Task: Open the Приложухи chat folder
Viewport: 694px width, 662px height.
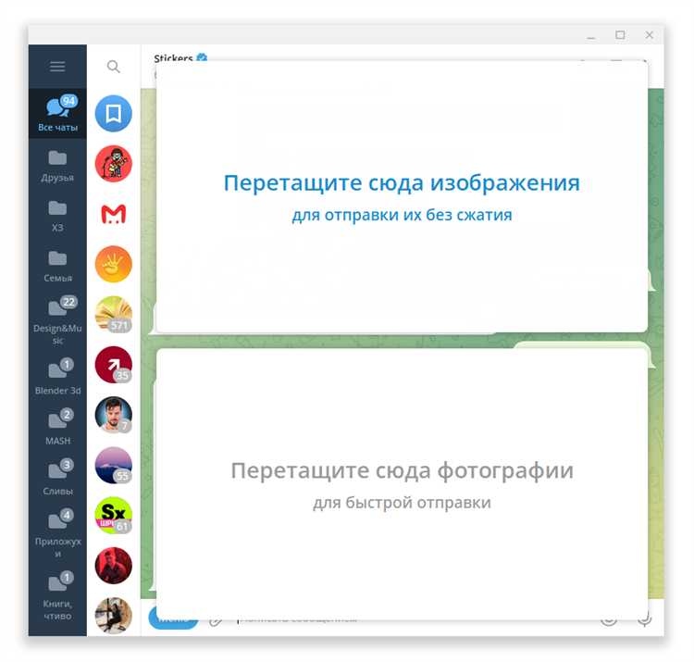Action: (57, 534)
